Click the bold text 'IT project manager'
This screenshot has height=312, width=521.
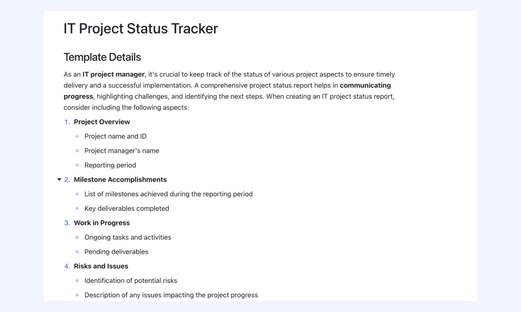pos(114,74)
